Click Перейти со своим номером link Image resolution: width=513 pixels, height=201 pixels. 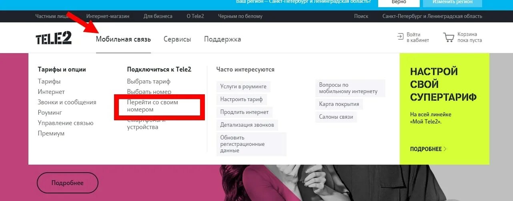coord(152,106)
